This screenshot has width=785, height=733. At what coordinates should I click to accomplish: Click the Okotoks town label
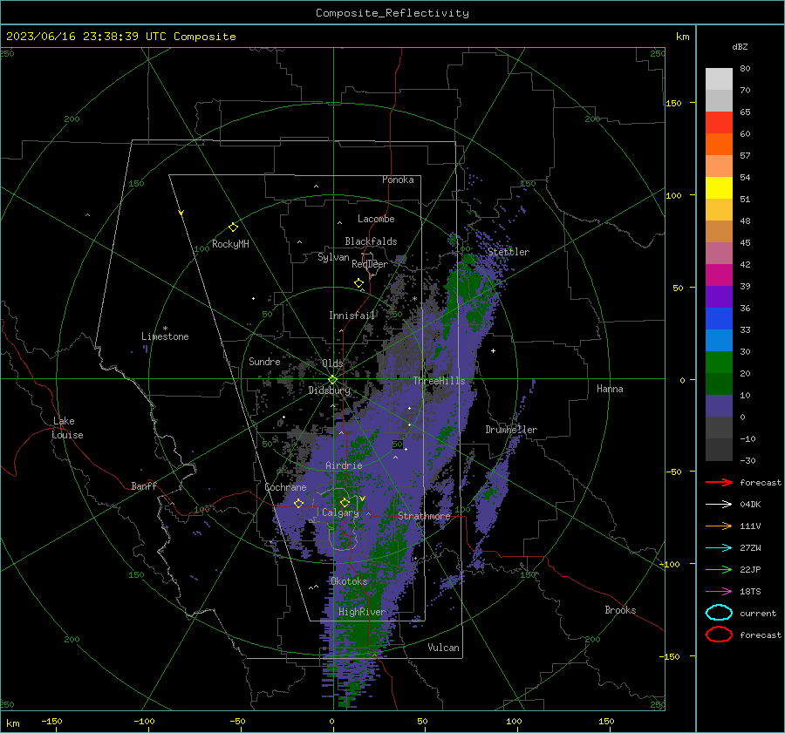pos(349,581)
